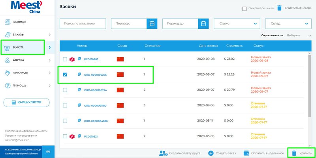
Task: Click scrollbar down arrow in table
Action: click(x=310, y=146)
